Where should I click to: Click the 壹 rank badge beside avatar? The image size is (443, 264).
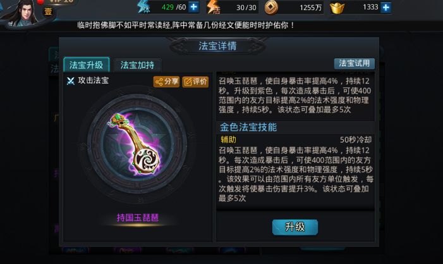point(48,12)
